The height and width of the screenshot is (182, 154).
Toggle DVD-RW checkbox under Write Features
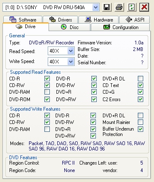coord(93,122)
